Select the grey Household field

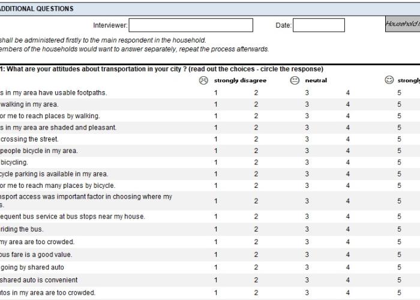pos(403,24)
